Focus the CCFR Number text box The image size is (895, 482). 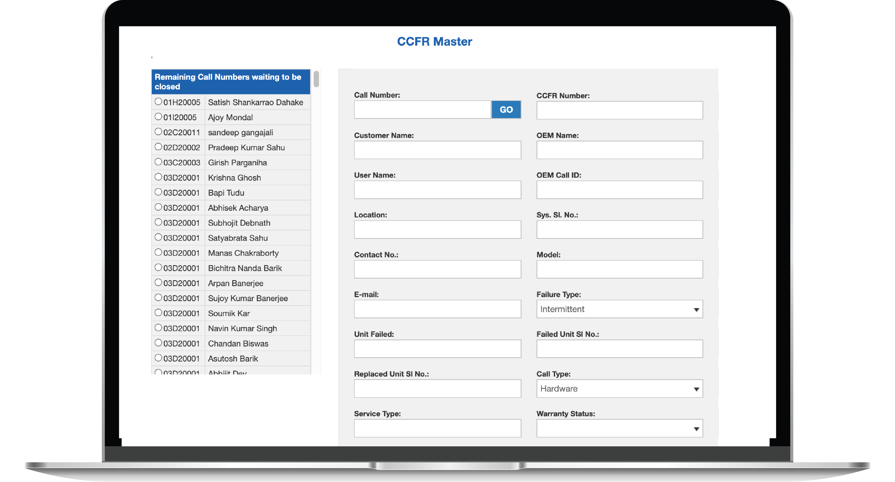point(619,110)
